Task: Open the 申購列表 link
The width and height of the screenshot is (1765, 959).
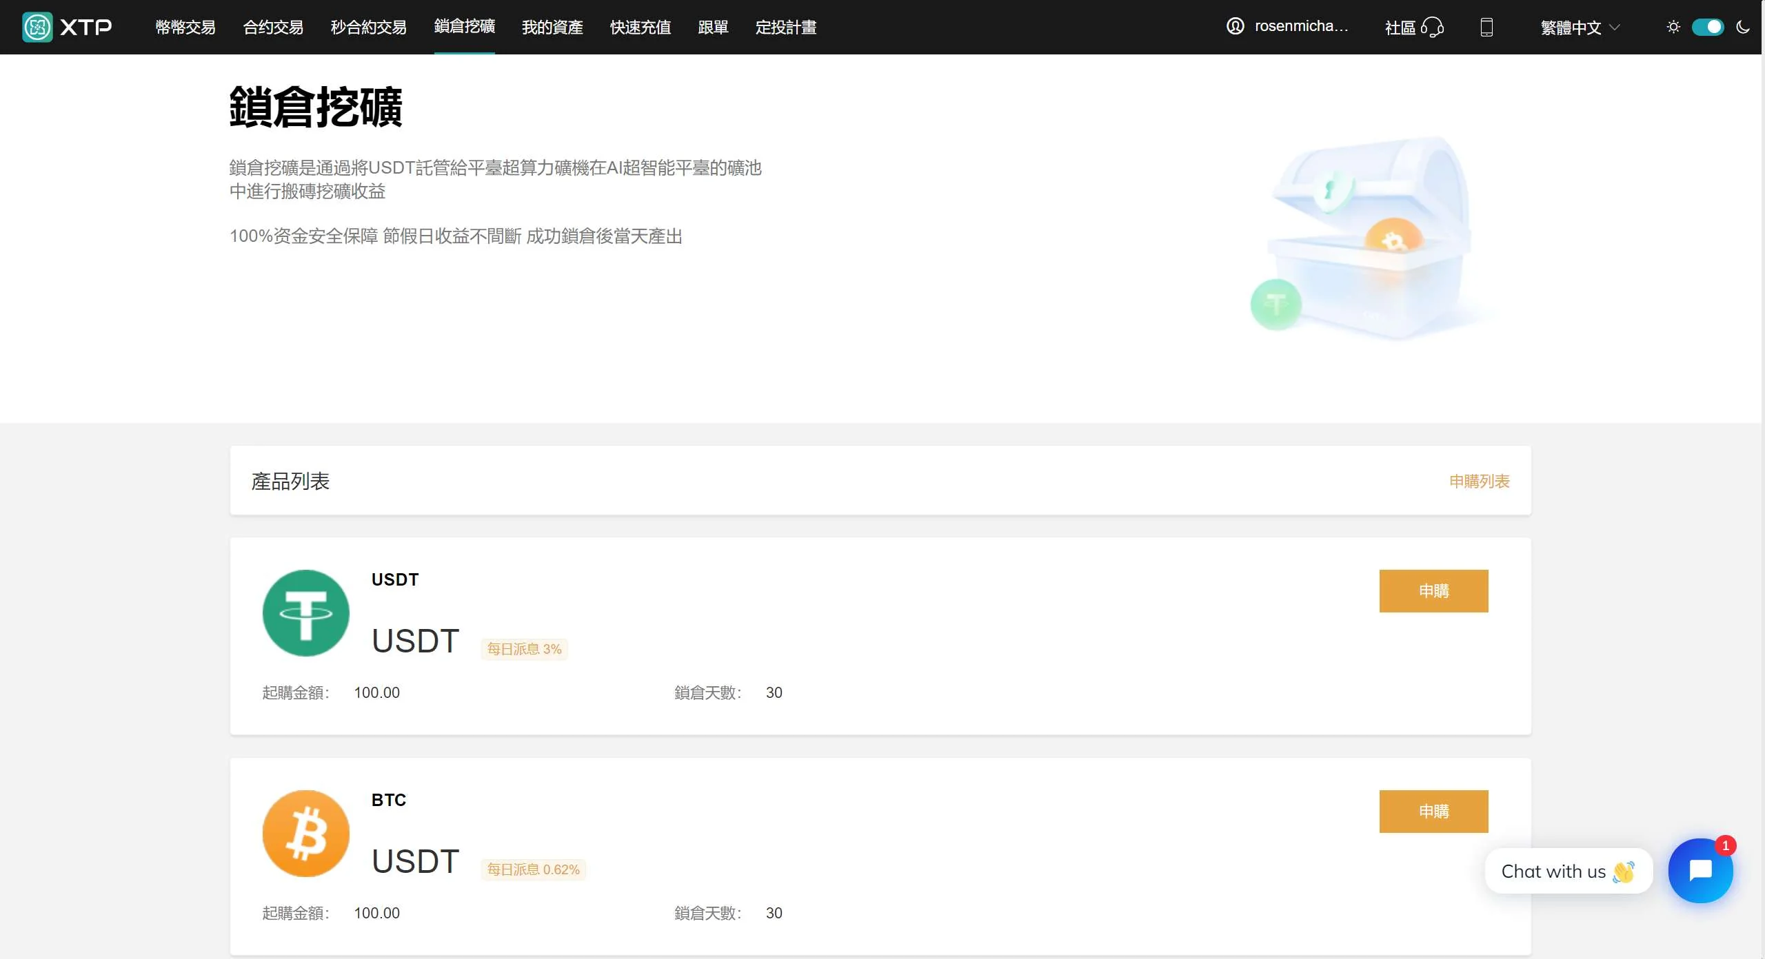Action: tap(1479, 481)
